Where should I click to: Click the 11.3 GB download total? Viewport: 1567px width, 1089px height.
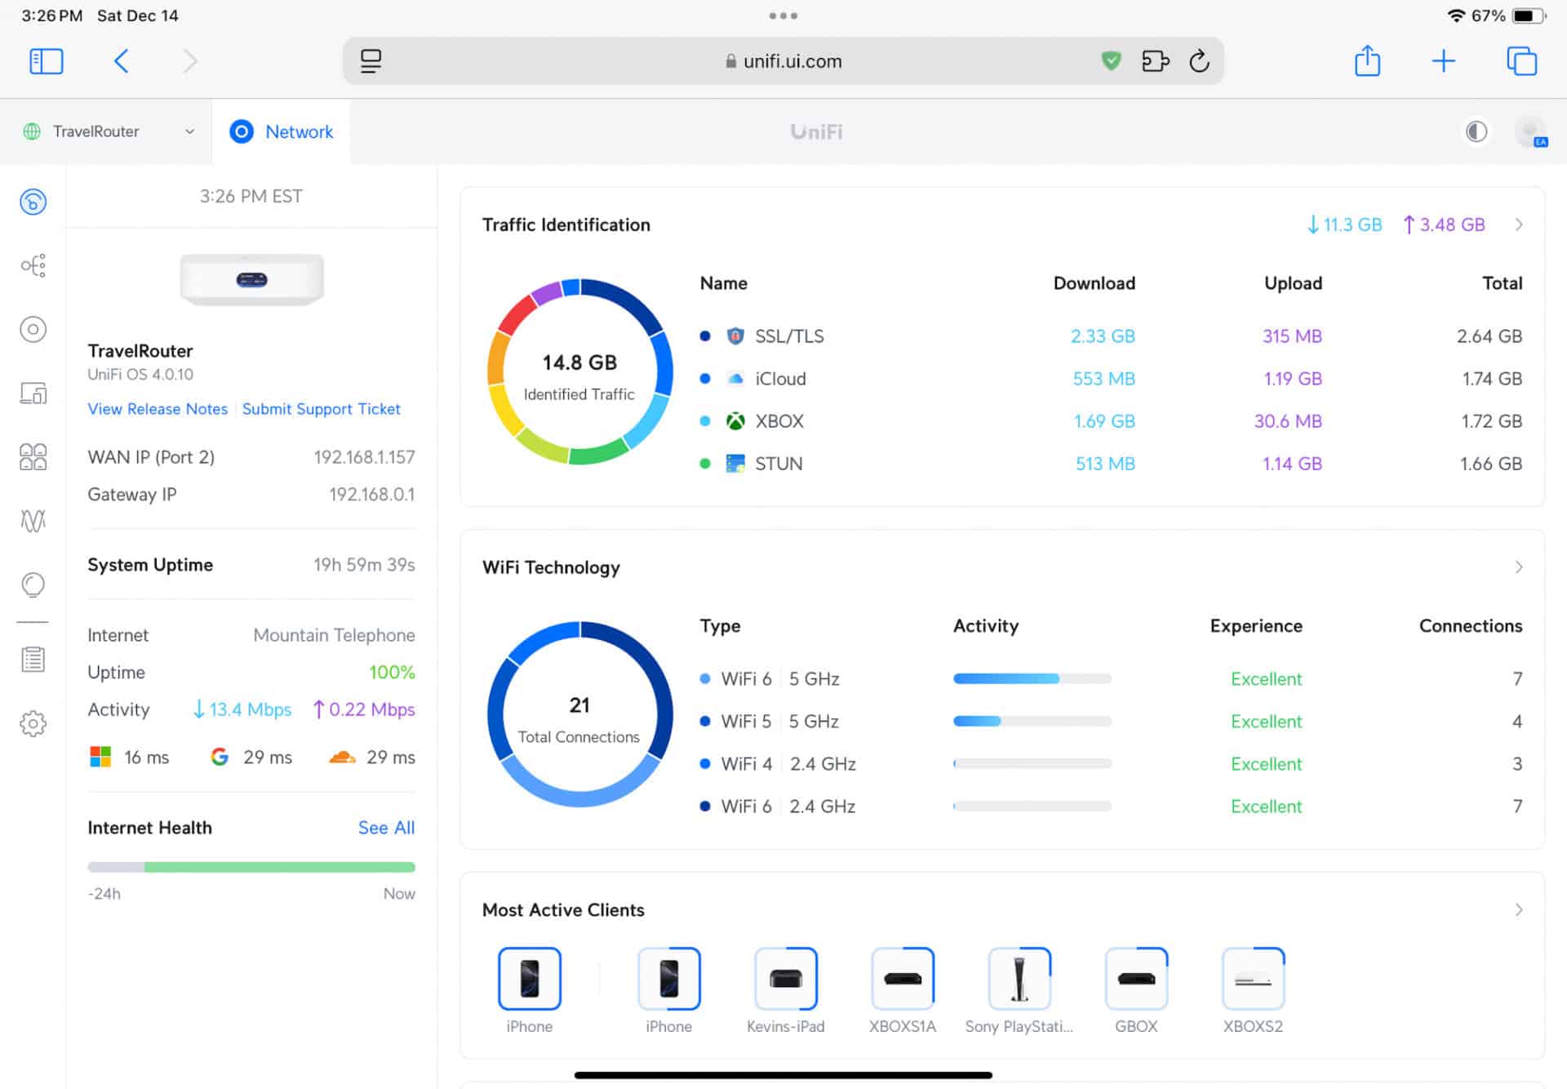[1344, 224]
